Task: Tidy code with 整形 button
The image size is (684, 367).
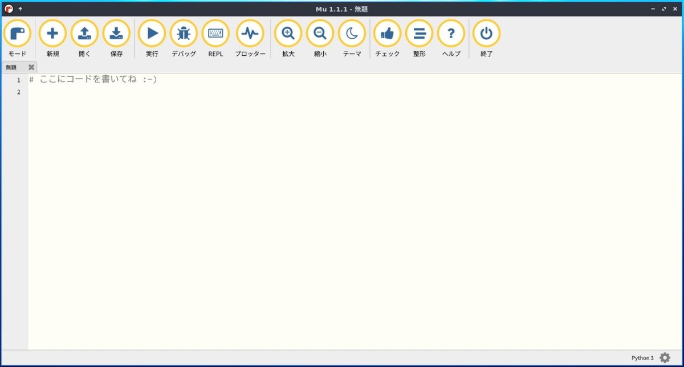Action: (420, 39)
